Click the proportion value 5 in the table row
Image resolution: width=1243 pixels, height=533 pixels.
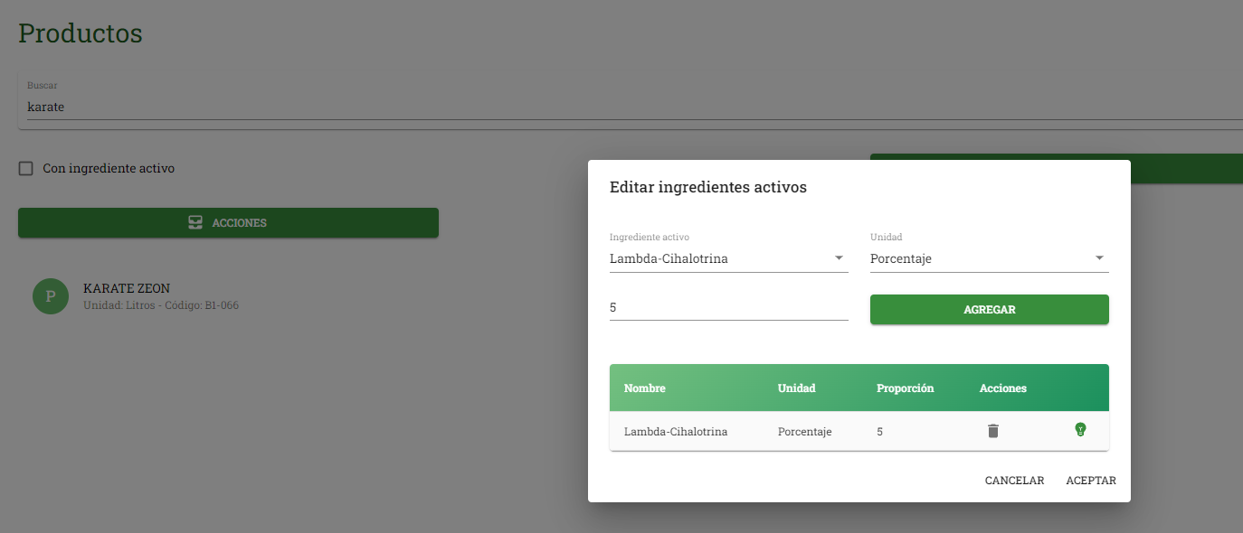coord(879,432)
